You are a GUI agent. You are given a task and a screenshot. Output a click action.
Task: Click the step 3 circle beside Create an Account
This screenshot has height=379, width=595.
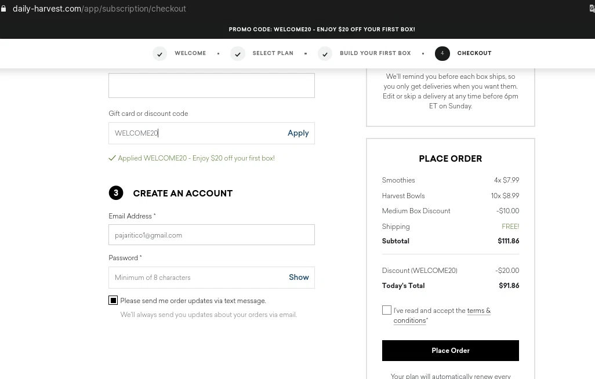click(116, 193)
